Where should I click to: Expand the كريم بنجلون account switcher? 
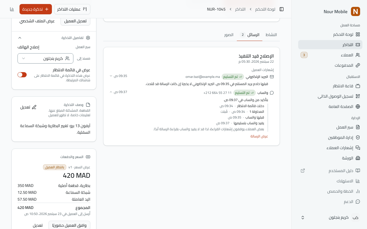pyautogui.click(x=330, y=218)
